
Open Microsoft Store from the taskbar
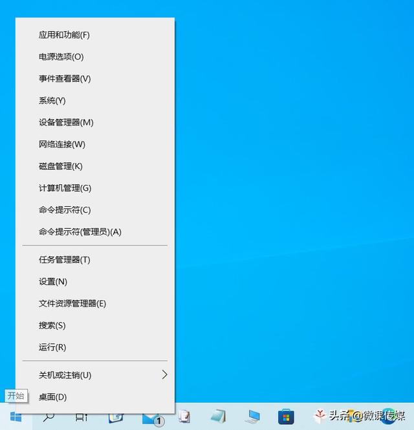click(286, 417)
